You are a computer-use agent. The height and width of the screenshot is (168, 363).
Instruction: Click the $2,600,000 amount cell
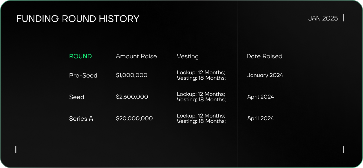coord(132,97)
